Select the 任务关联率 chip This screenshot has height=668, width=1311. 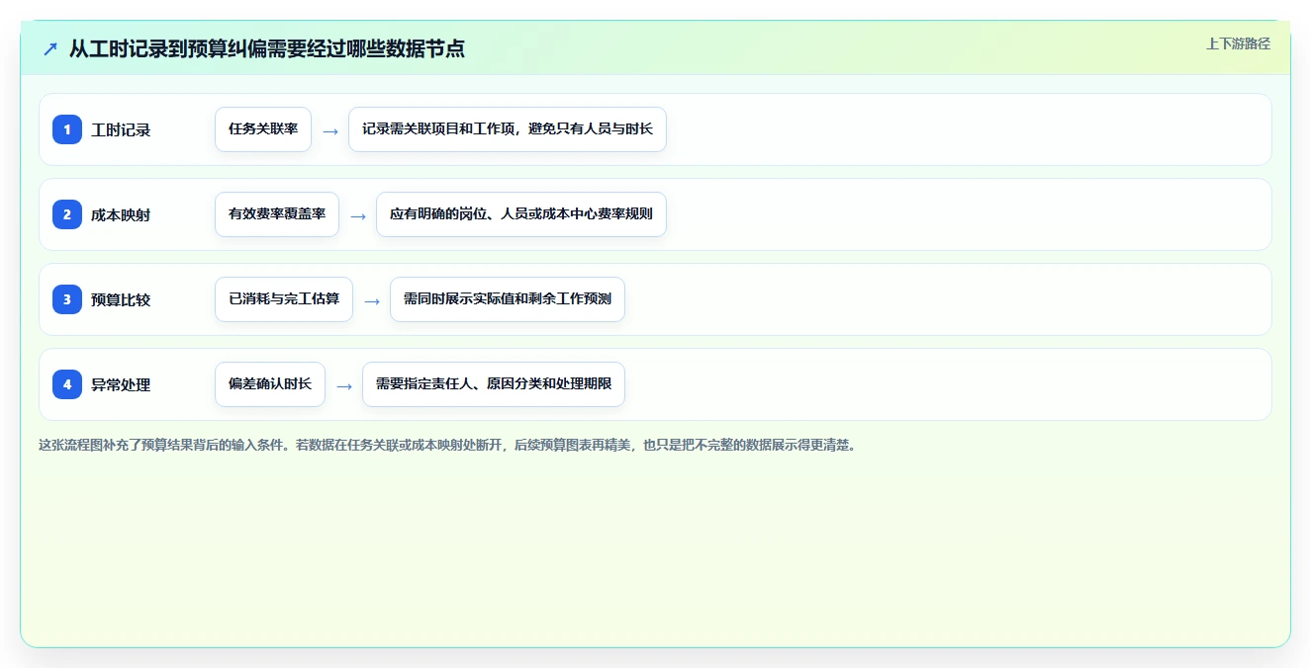tap(263, 129)
